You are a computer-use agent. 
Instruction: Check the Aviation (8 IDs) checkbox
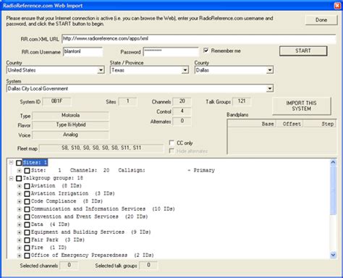pos(27,186)
